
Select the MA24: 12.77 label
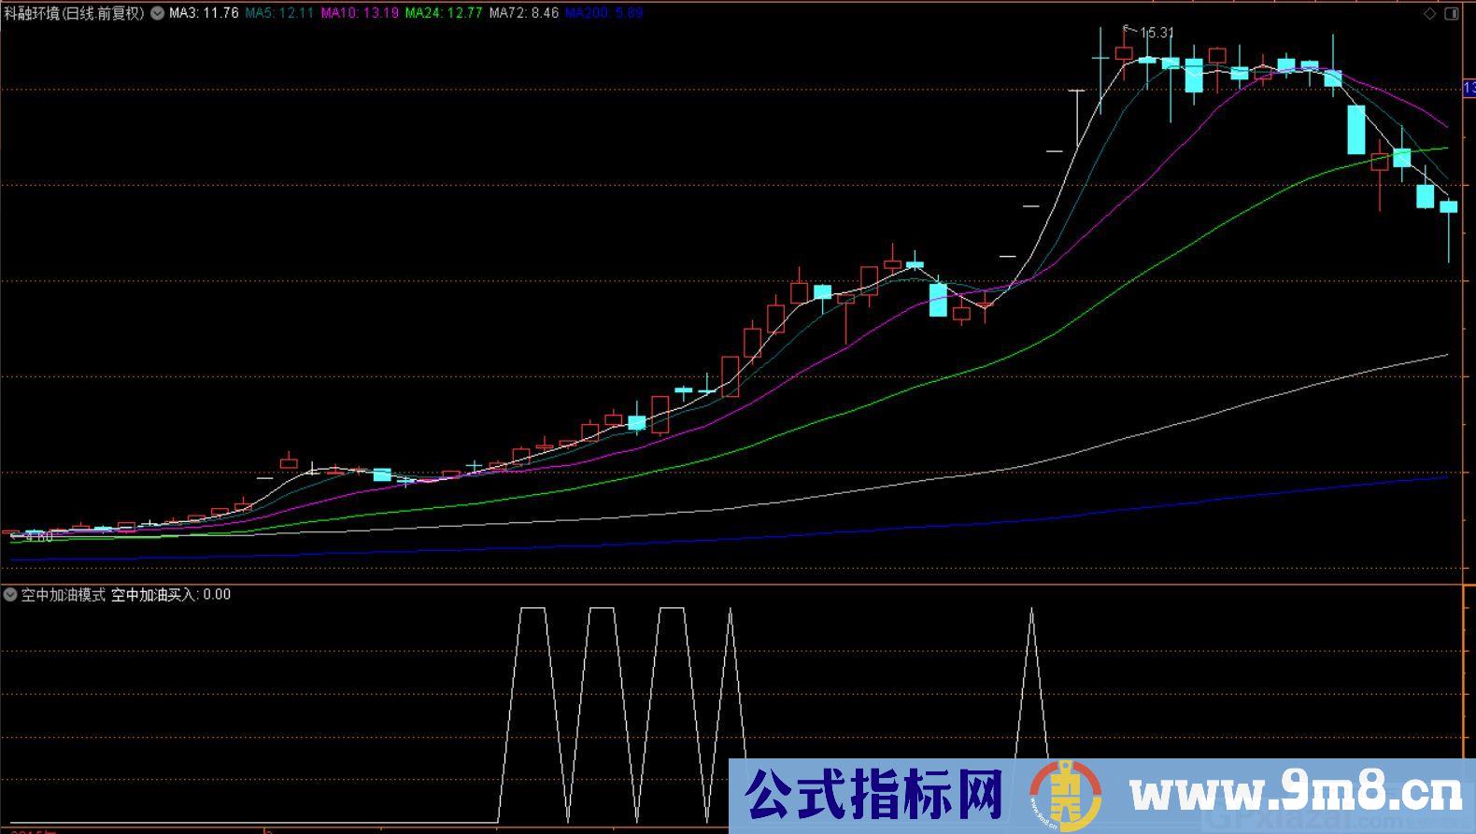pyautogui.click(x=444, y=13)
